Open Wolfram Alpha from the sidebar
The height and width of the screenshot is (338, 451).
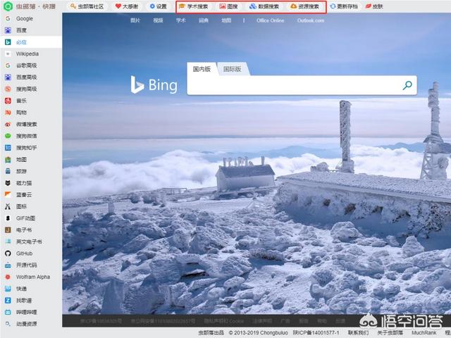[x=32, y=277]
